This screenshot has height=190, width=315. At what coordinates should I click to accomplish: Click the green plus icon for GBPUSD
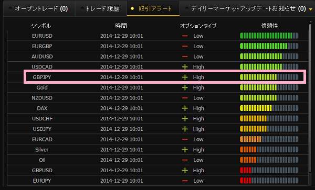185,171
